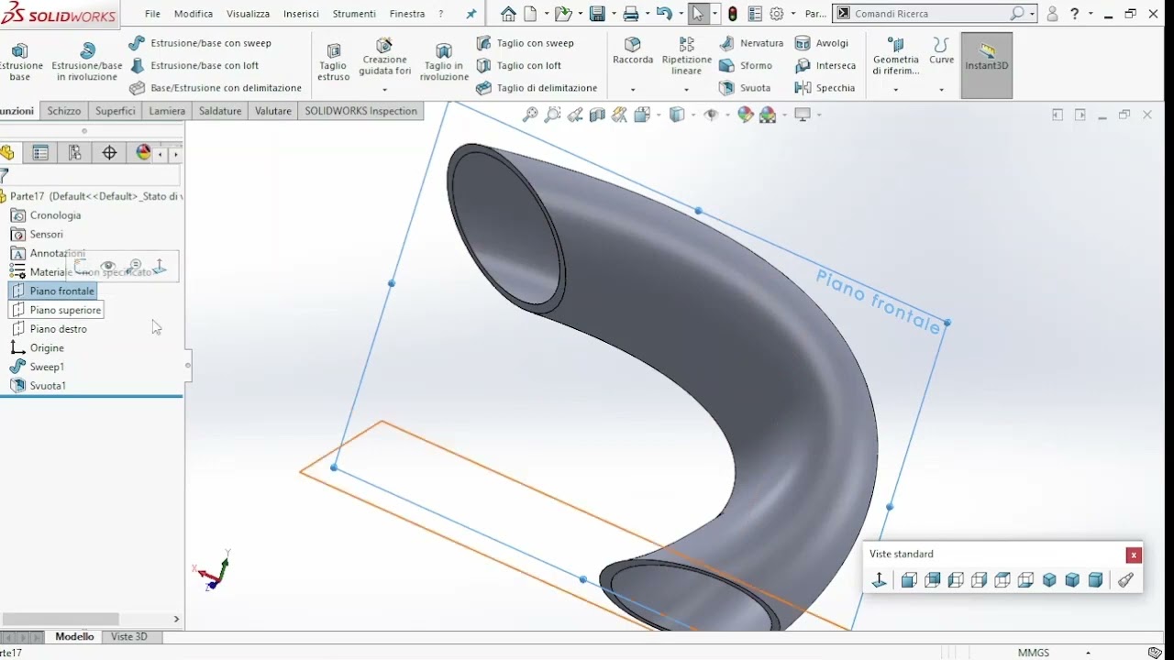1174x660 pixels.
Task: Click the Display Style cube icon
Action: [677, 115]
